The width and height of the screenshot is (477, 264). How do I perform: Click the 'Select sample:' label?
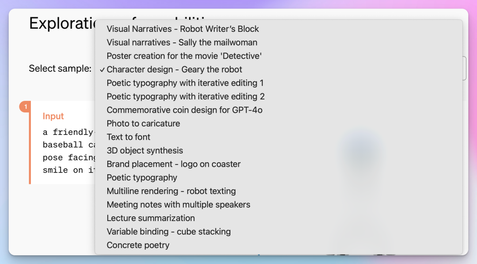pyautogui.click(x=60, y=69)
